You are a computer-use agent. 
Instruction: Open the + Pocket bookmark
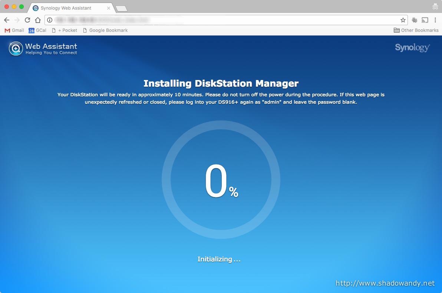coord(65,30)
